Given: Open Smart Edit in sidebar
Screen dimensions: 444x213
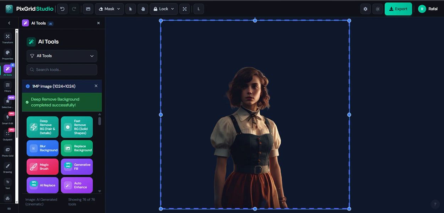Looking at the screenshot, I should tap(7, 119).
